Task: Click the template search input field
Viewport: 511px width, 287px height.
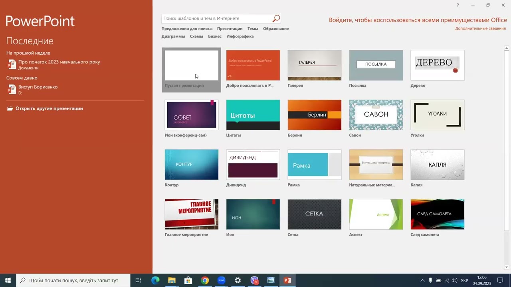Action: 217,18
